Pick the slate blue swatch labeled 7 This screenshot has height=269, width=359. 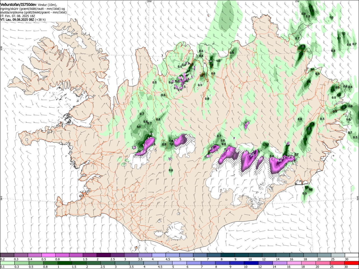click(x=214, y=255)
